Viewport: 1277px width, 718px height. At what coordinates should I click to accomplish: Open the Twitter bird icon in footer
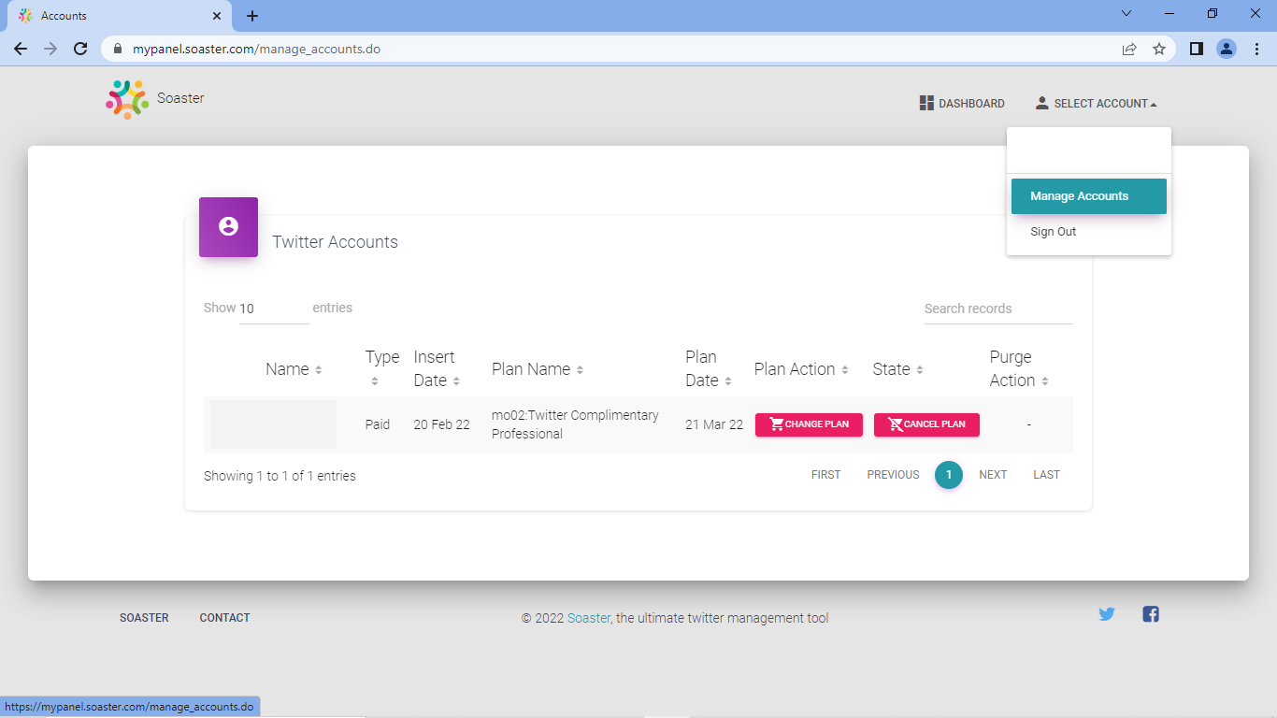pos(1107,614)
